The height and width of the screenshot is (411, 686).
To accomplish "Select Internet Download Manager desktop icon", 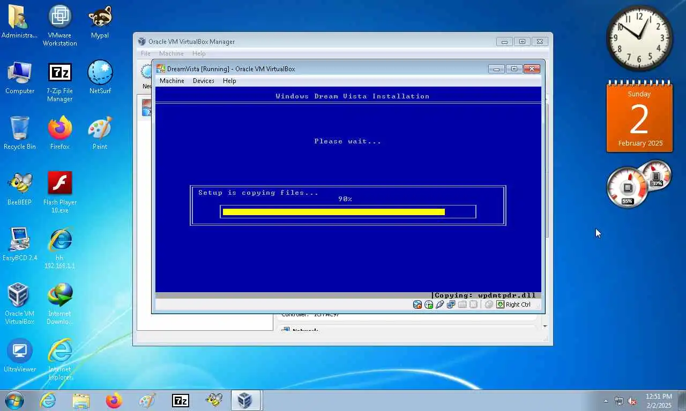I will [60, 304].
